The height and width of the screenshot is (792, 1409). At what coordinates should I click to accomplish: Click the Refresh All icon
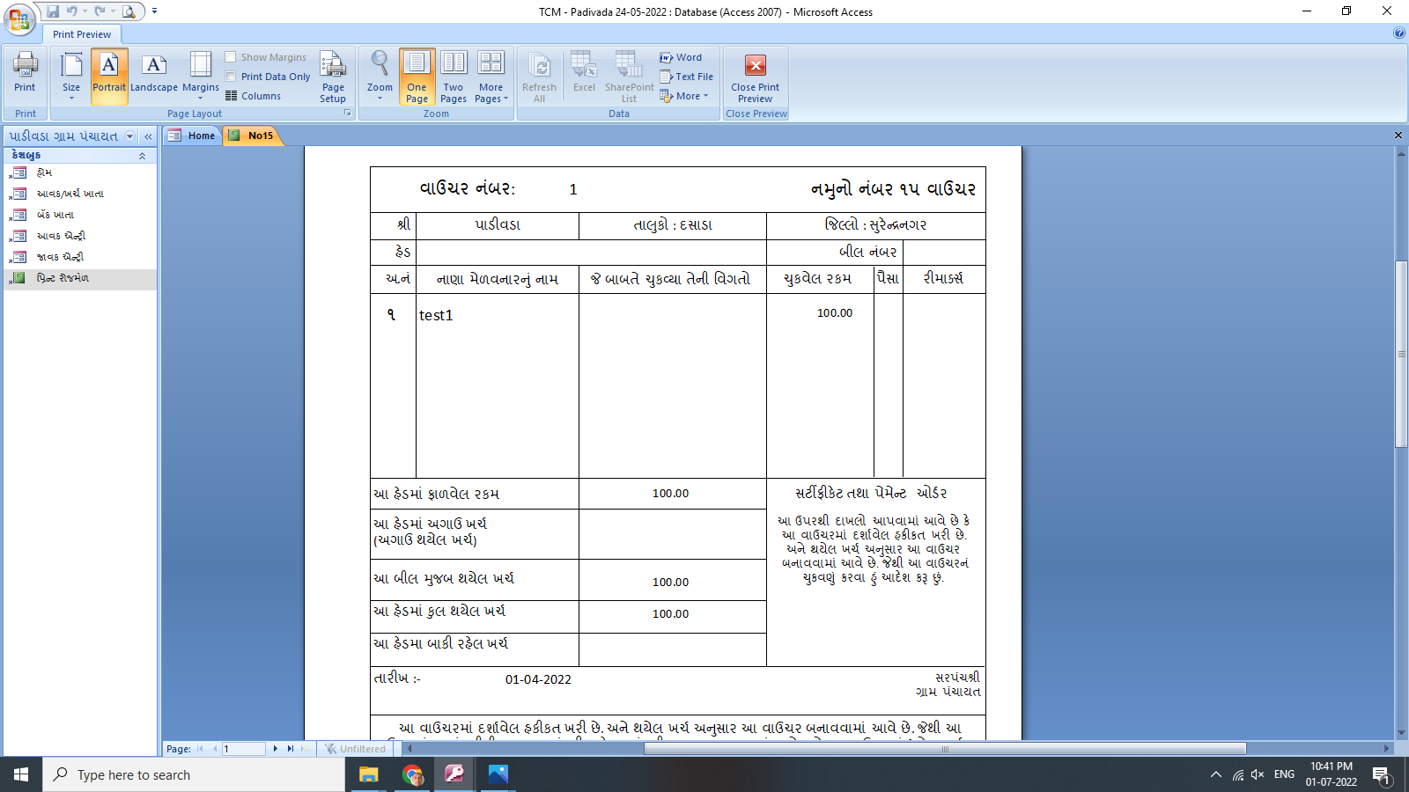[x=539, y=75]
